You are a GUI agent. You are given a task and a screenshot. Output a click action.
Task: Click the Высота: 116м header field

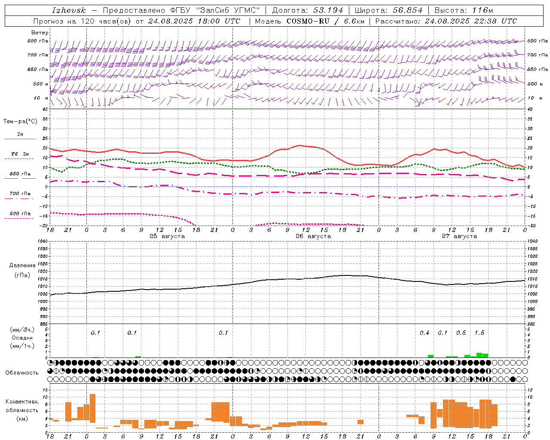tap(463, 10)
